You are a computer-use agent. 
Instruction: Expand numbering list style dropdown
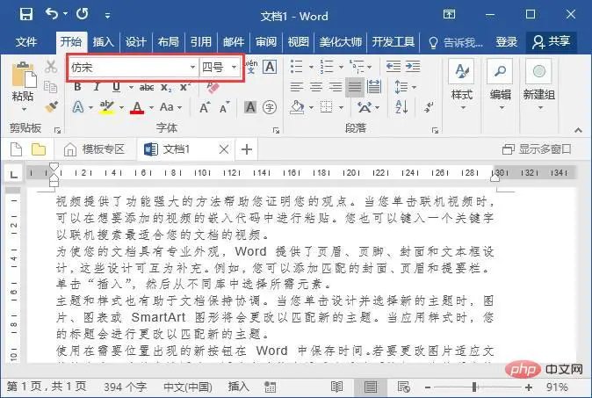click(341, 67)
